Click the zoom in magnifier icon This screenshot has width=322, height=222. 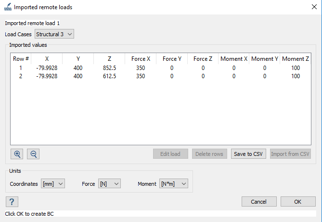tap(17, 154)
